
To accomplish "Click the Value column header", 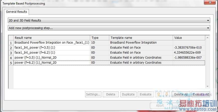I will pyautogui.click(x=189, y=38).
